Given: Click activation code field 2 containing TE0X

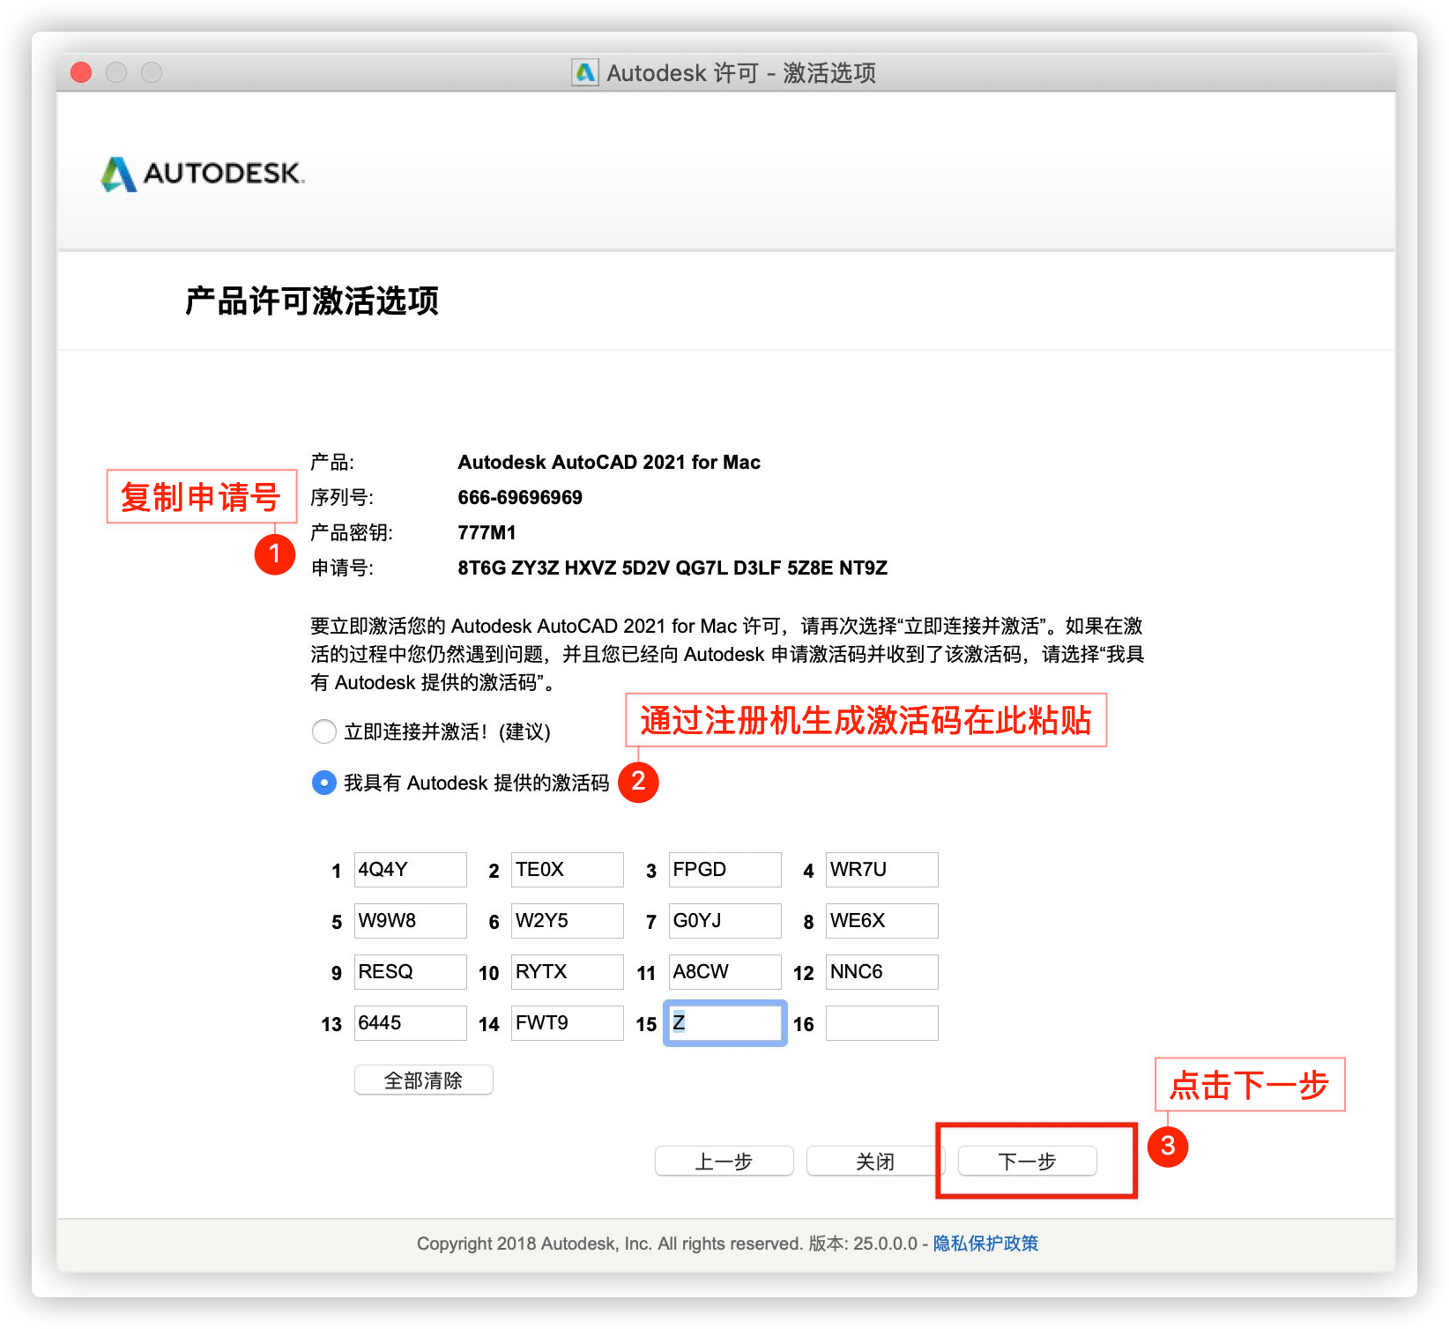Looking at the screenshot, I should pyautogui.click(x=567, y=870).
